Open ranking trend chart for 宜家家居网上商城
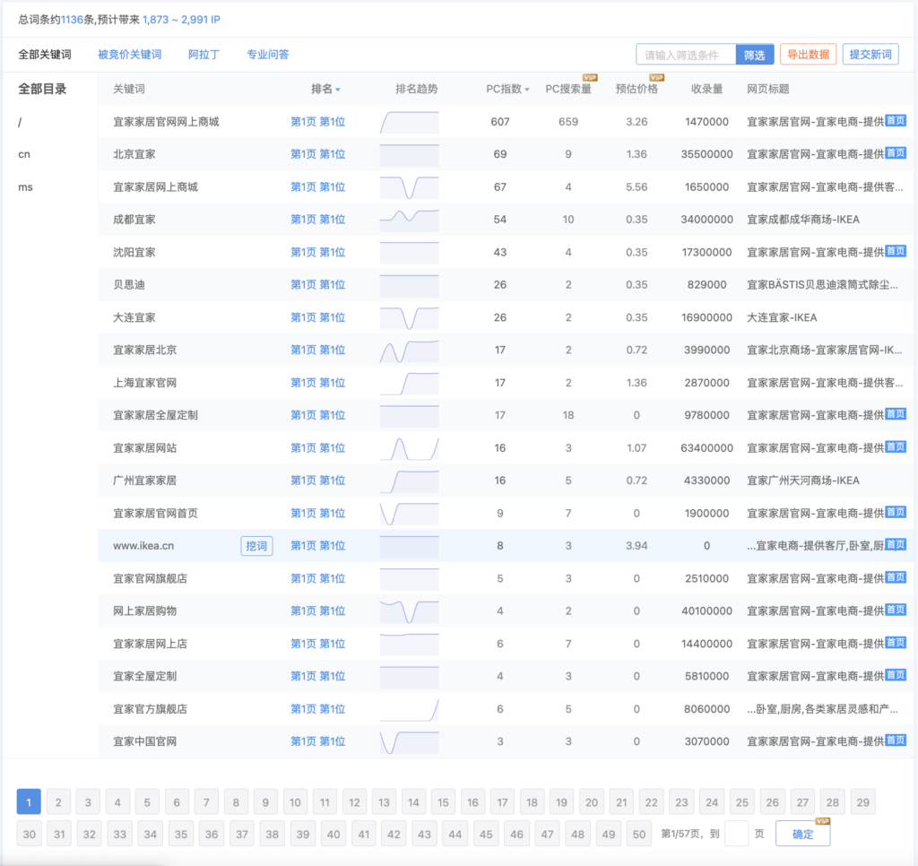 click(409, 187)
